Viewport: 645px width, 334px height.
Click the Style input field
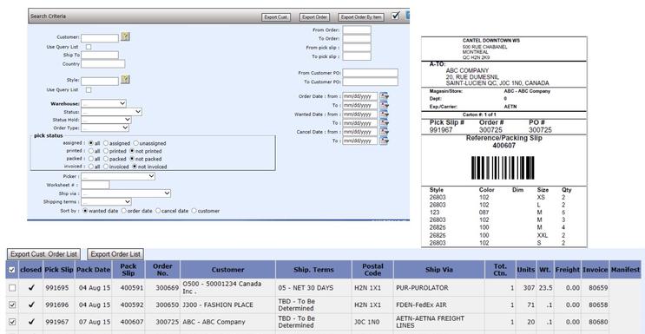click(x=100, y=82)
